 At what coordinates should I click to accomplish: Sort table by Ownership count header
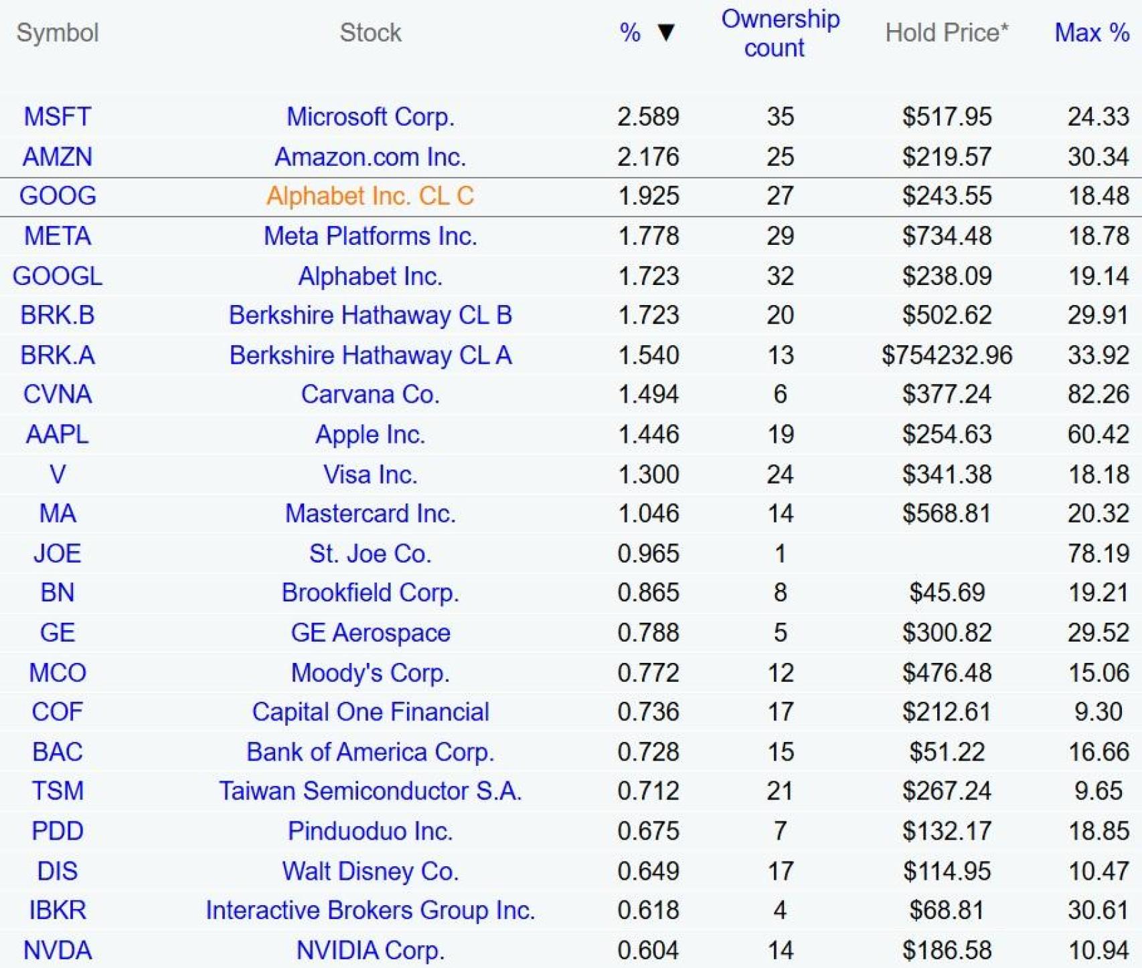click(x=780, y=33)
